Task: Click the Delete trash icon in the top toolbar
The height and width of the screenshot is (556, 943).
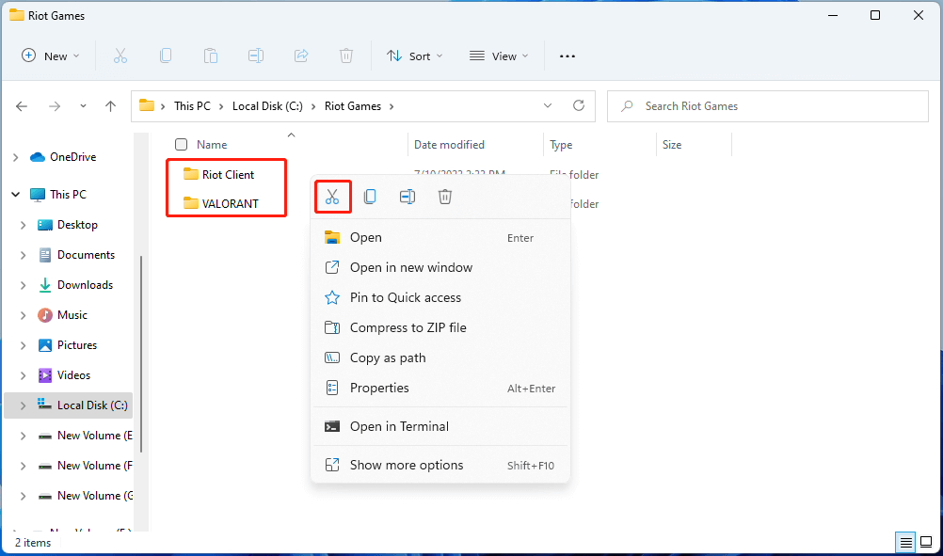Action: click(346, 56)
